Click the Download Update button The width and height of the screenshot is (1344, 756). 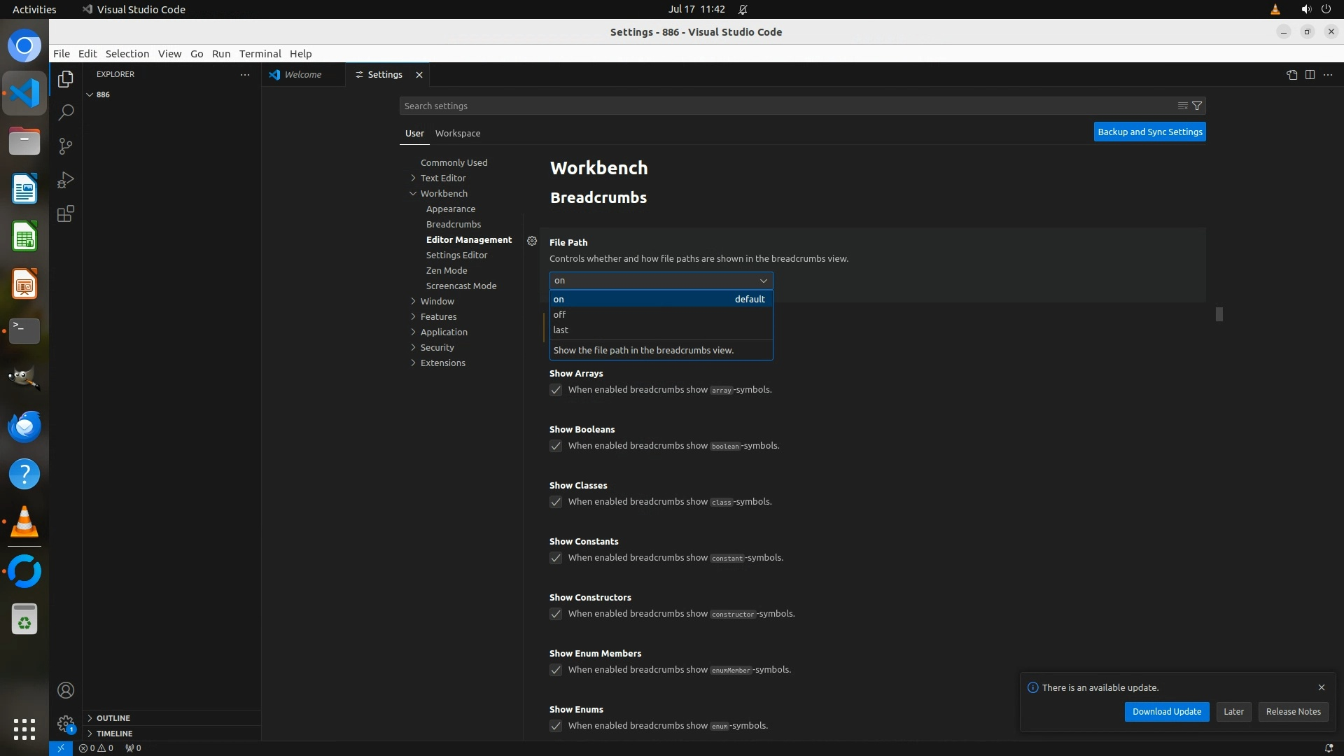click(1166, 711)
